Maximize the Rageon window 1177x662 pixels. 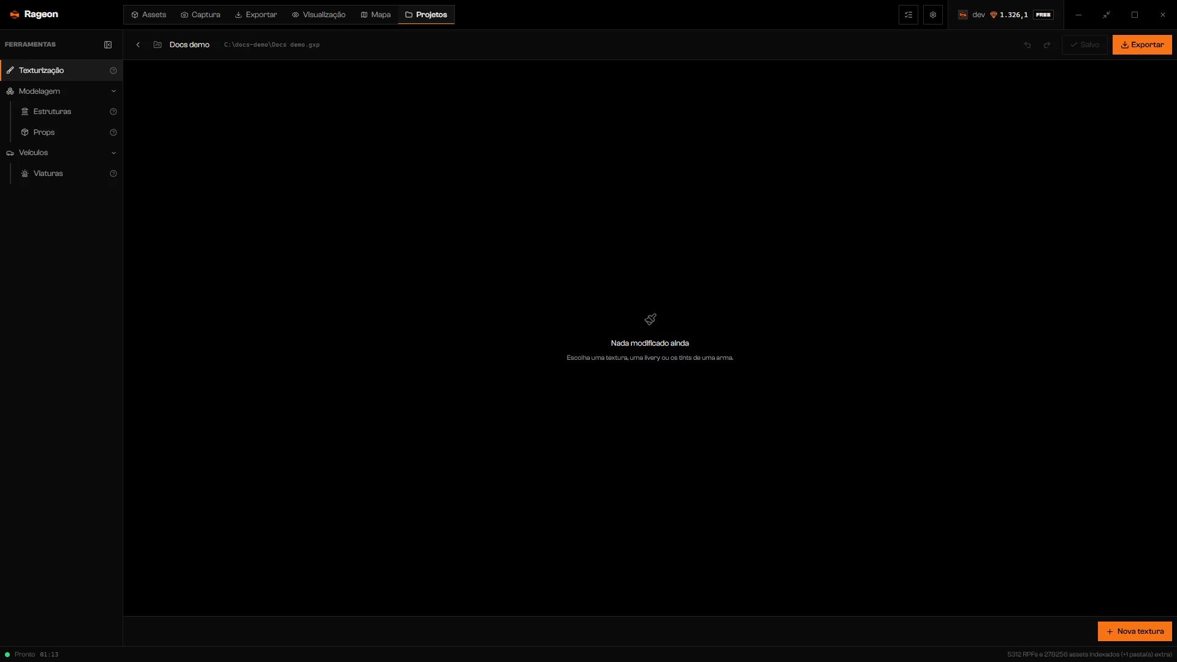[1135, 15]
